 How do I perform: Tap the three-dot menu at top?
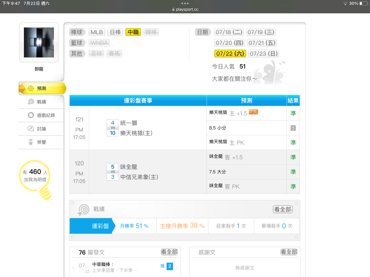185,3
